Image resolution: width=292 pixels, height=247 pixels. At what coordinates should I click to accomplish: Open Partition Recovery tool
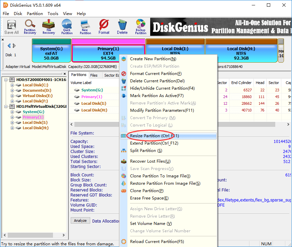30,27
